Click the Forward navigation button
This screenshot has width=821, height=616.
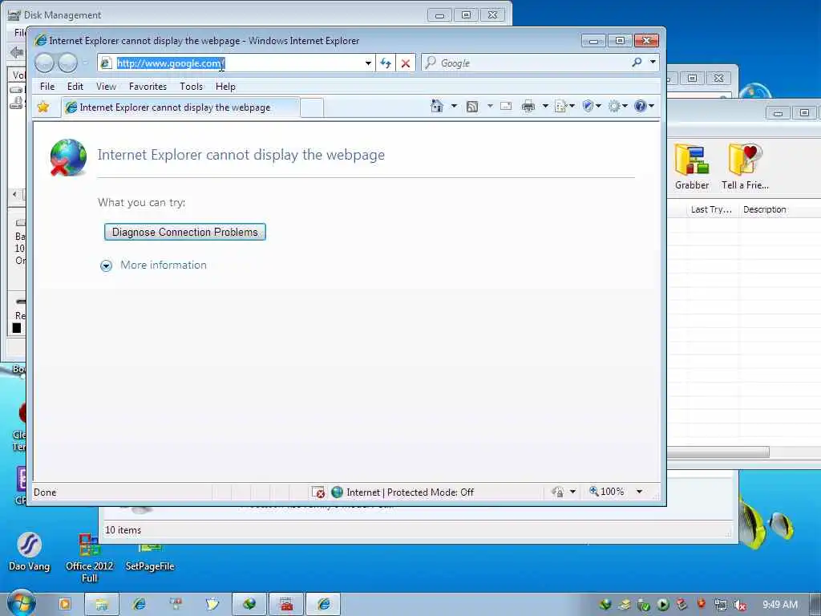tap(67, 63)
